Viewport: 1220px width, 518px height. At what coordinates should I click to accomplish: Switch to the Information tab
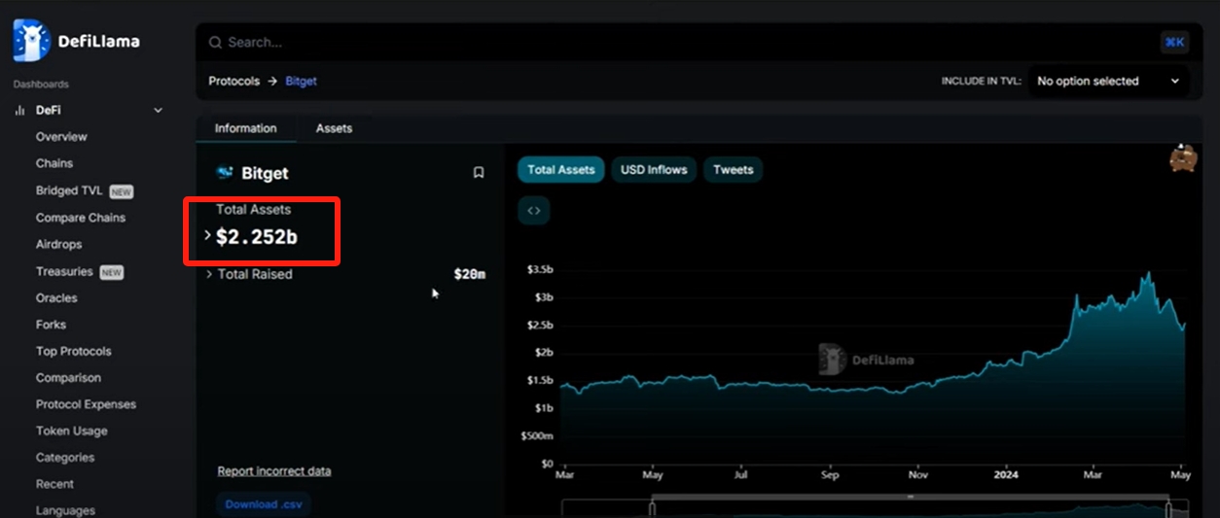246,128
